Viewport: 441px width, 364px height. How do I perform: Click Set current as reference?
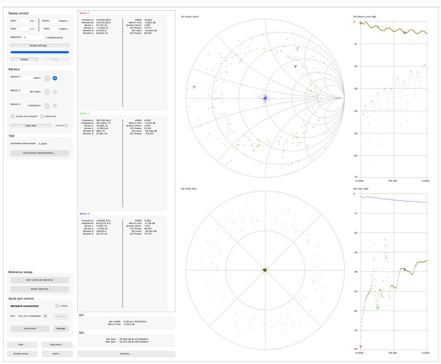(x=40, y=280)
